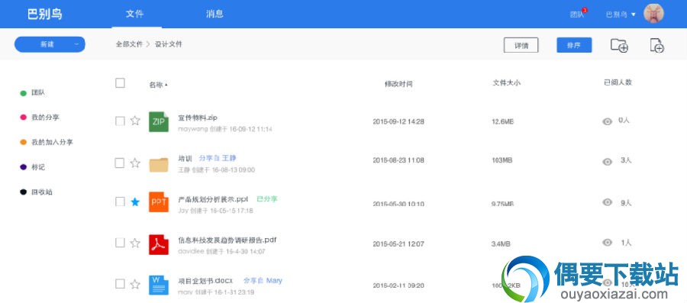The width and height of the screenshot is (687, 303).
Task: Click the date 2015-09-12 14:28
Action: (x=398, y=121)
